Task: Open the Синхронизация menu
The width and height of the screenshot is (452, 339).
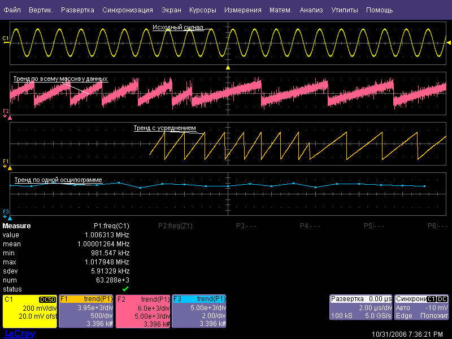Action: 128,10
